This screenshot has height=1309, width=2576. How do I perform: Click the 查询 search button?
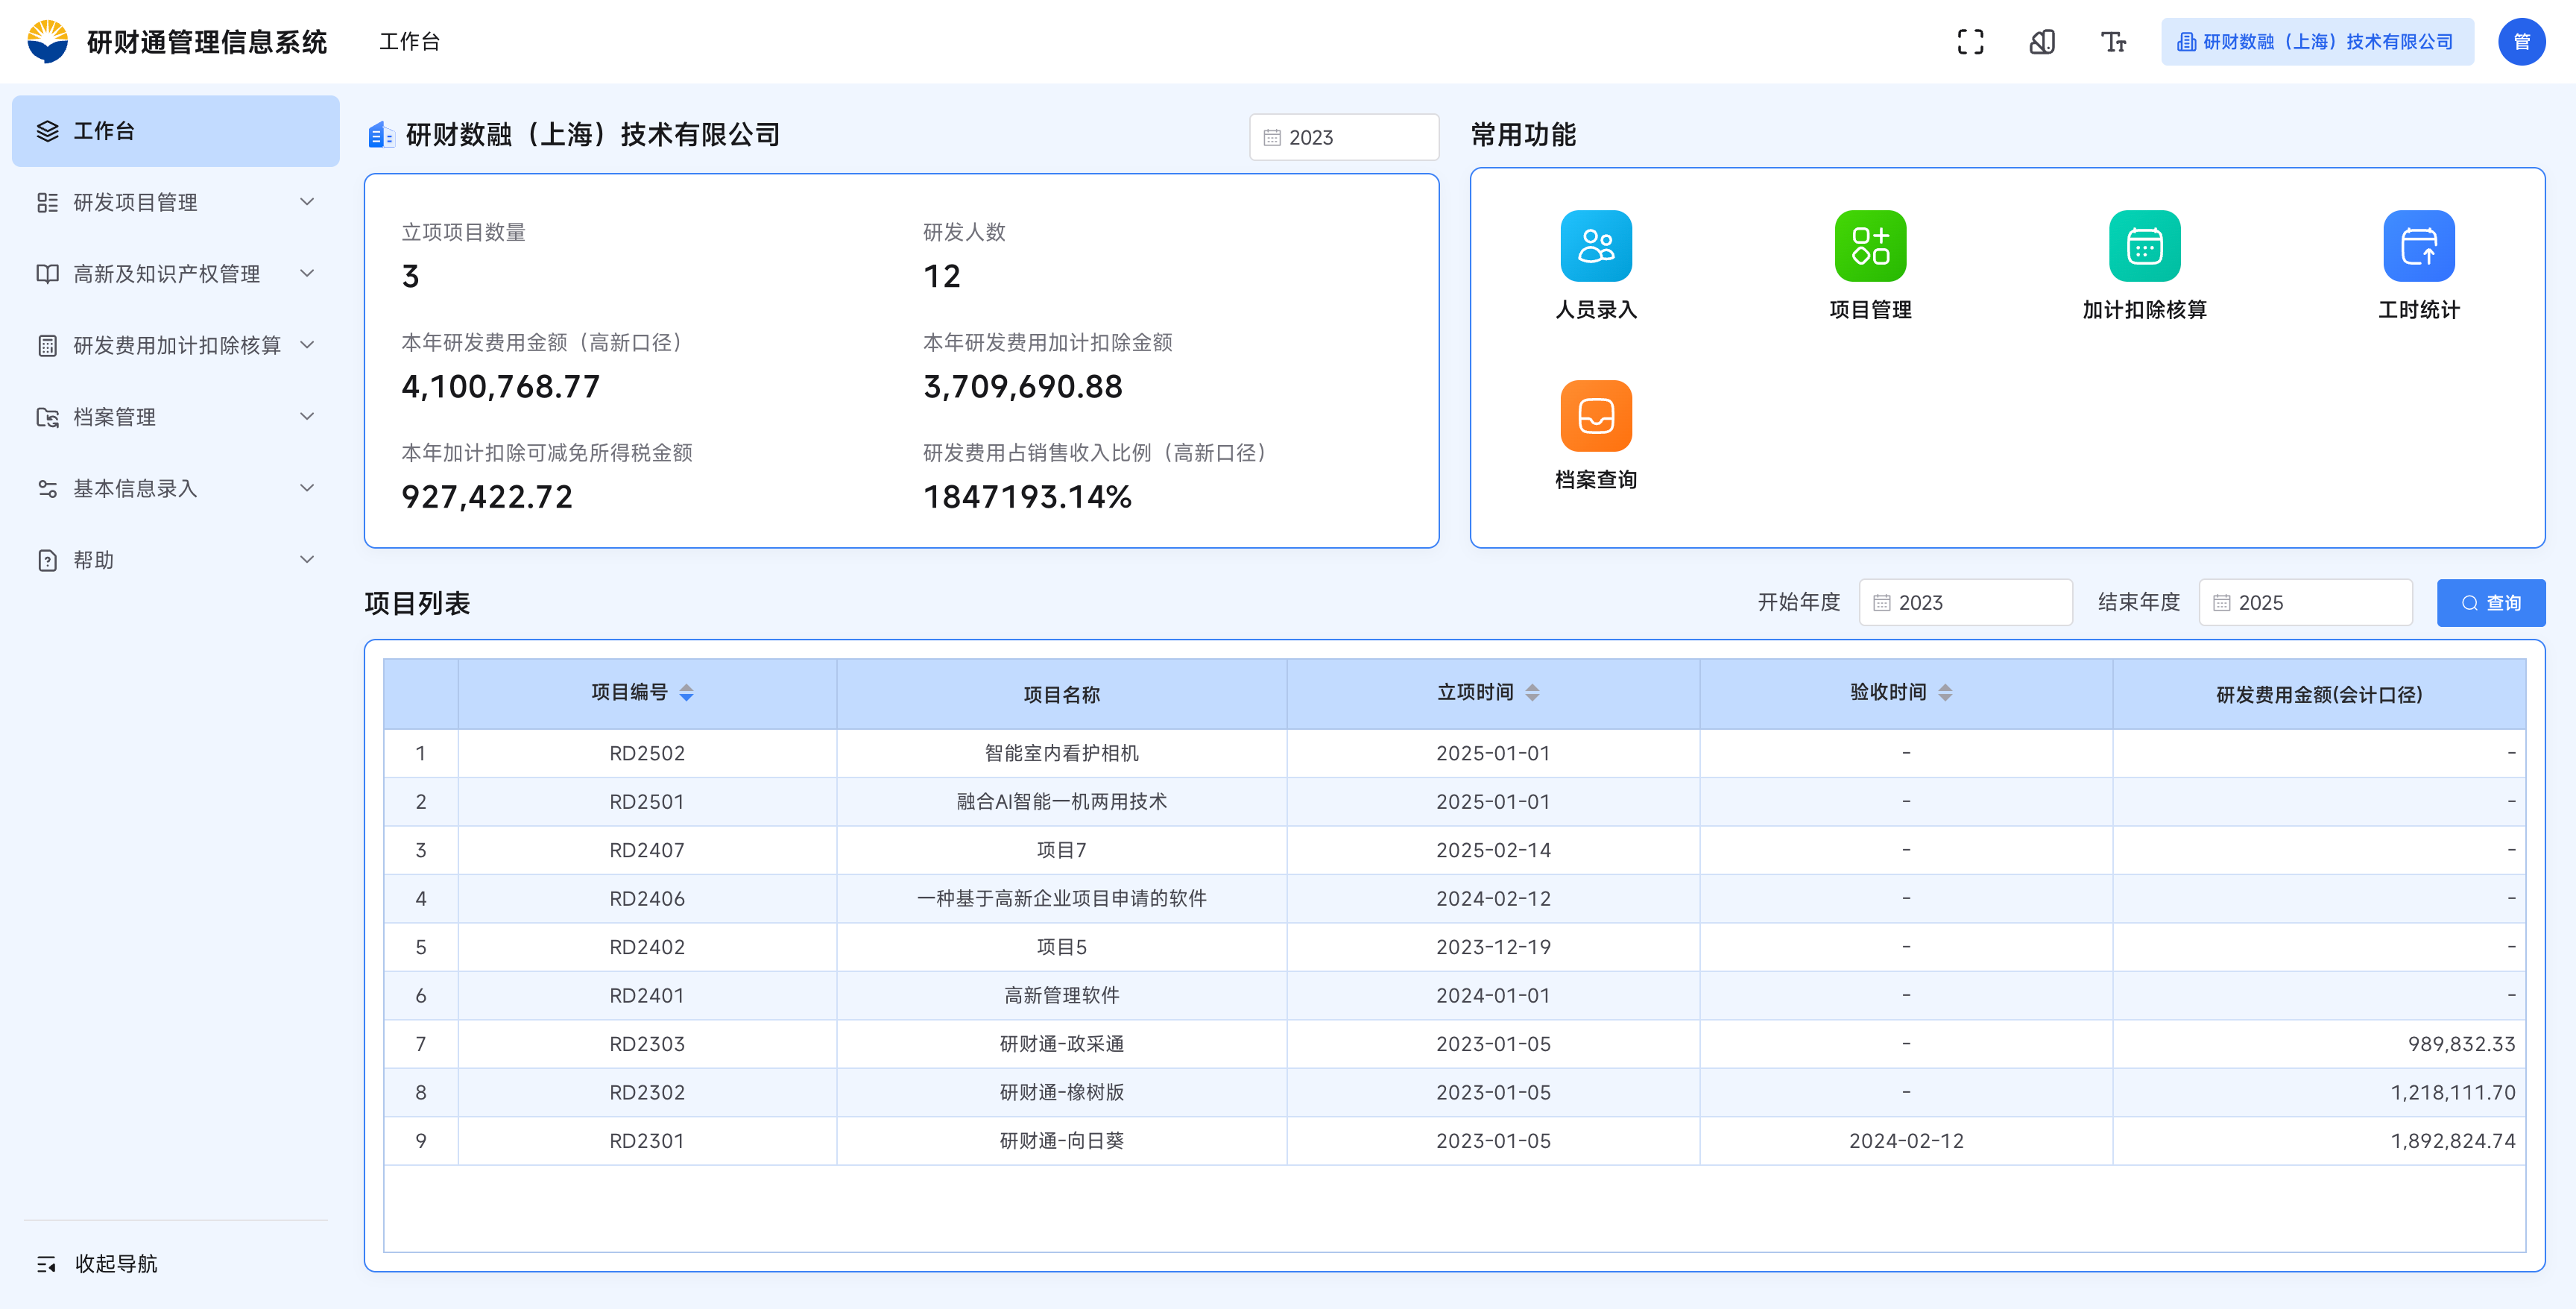[x=2490, y=603]
